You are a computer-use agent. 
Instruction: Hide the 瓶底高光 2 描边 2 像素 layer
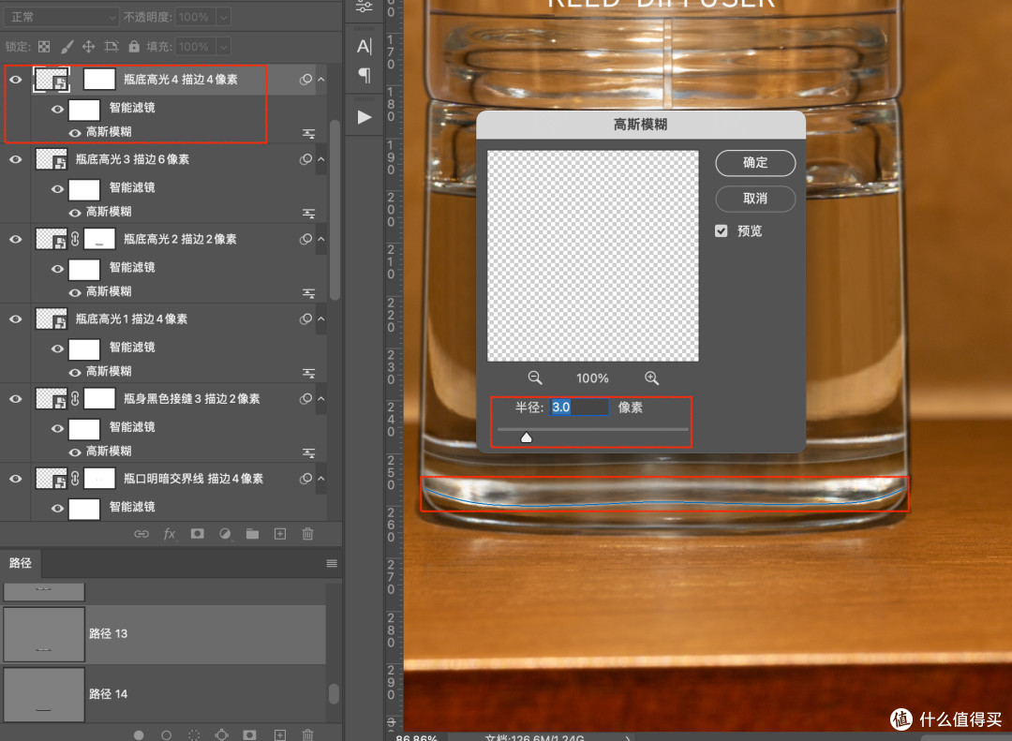tap(16, 240)
